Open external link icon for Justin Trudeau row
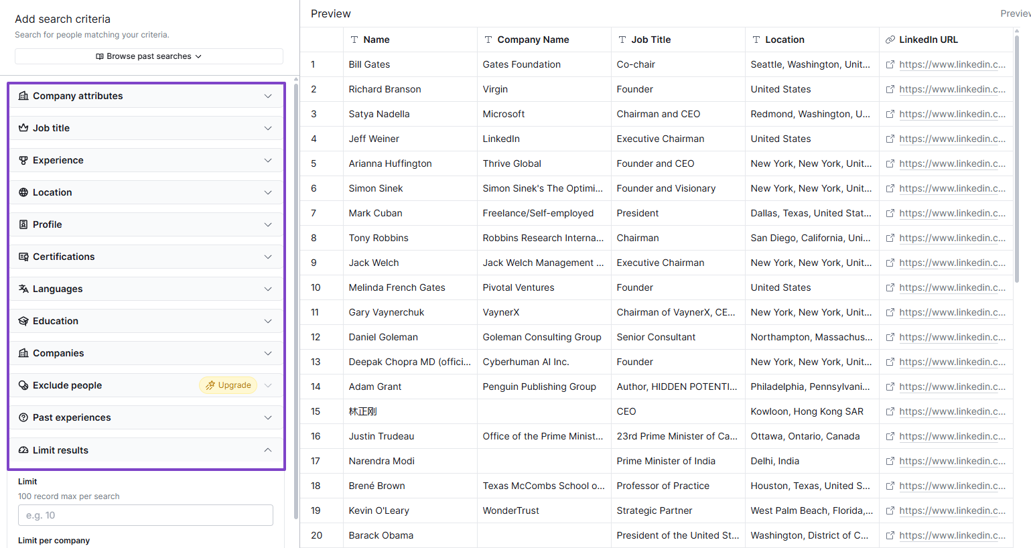Viewport: 1031px width, 548px height. (x=890, y=436)
